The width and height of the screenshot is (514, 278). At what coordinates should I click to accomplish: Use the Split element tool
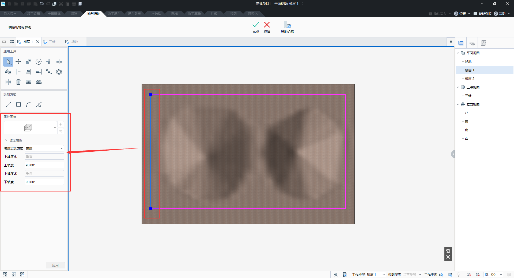click(x=59, y=62)
